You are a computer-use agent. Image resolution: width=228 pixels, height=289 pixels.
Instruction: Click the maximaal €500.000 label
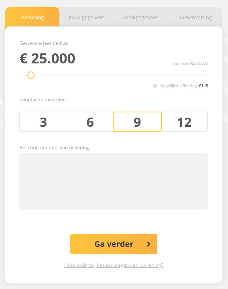coord(189,63)
